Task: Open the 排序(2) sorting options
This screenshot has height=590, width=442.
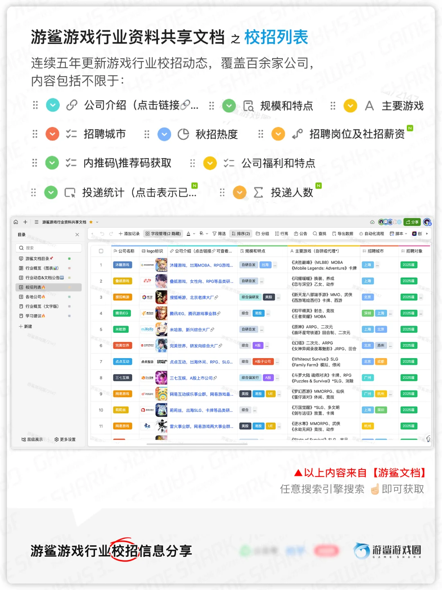Action: pos(241,234)
